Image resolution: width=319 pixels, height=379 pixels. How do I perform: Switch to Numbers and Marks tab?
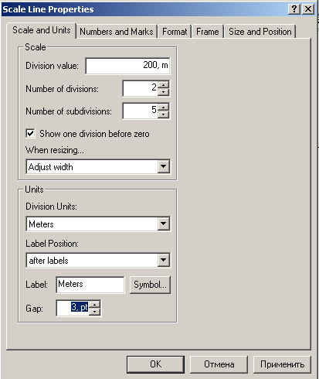click(117, 32)
